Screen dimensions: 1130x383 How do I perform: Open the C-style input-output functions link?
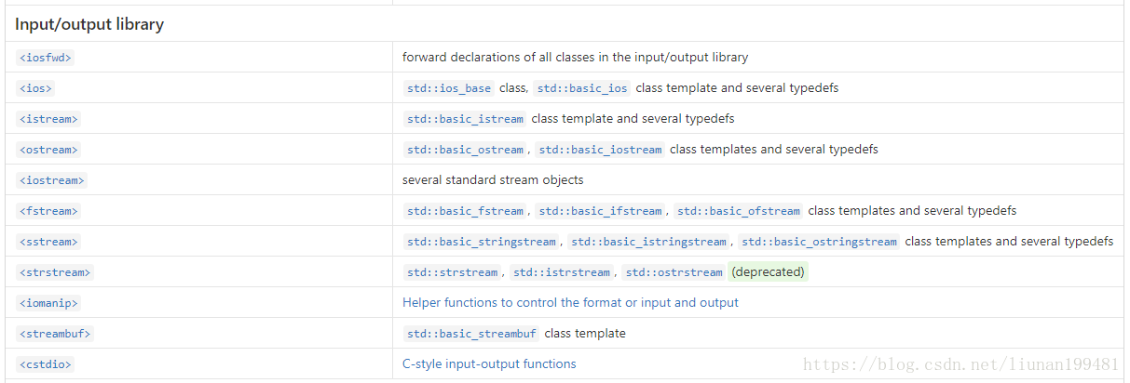pyautogui.click(x=489, y=364)
